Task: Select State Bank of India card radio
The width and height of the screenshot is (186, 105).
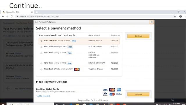Action: click(41, 69)
